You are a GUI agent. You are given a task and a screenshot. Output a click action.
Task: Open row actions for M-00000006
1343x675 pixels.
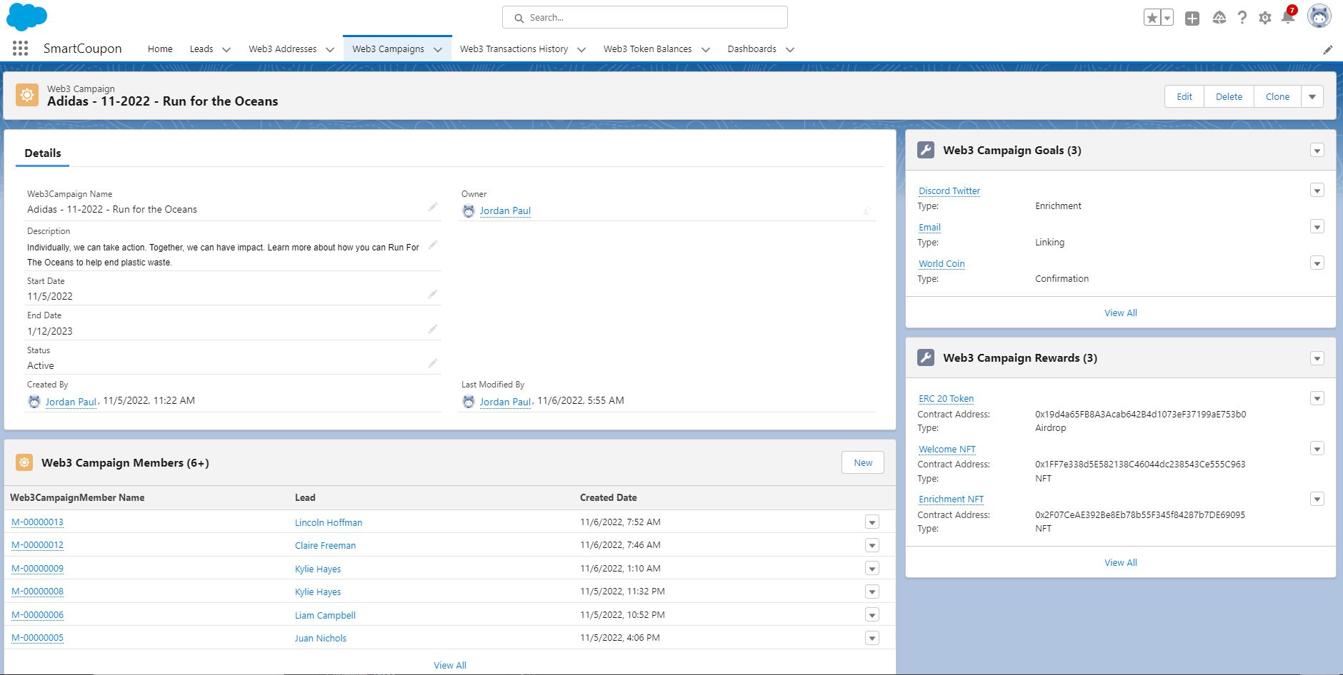pos(872,614)
